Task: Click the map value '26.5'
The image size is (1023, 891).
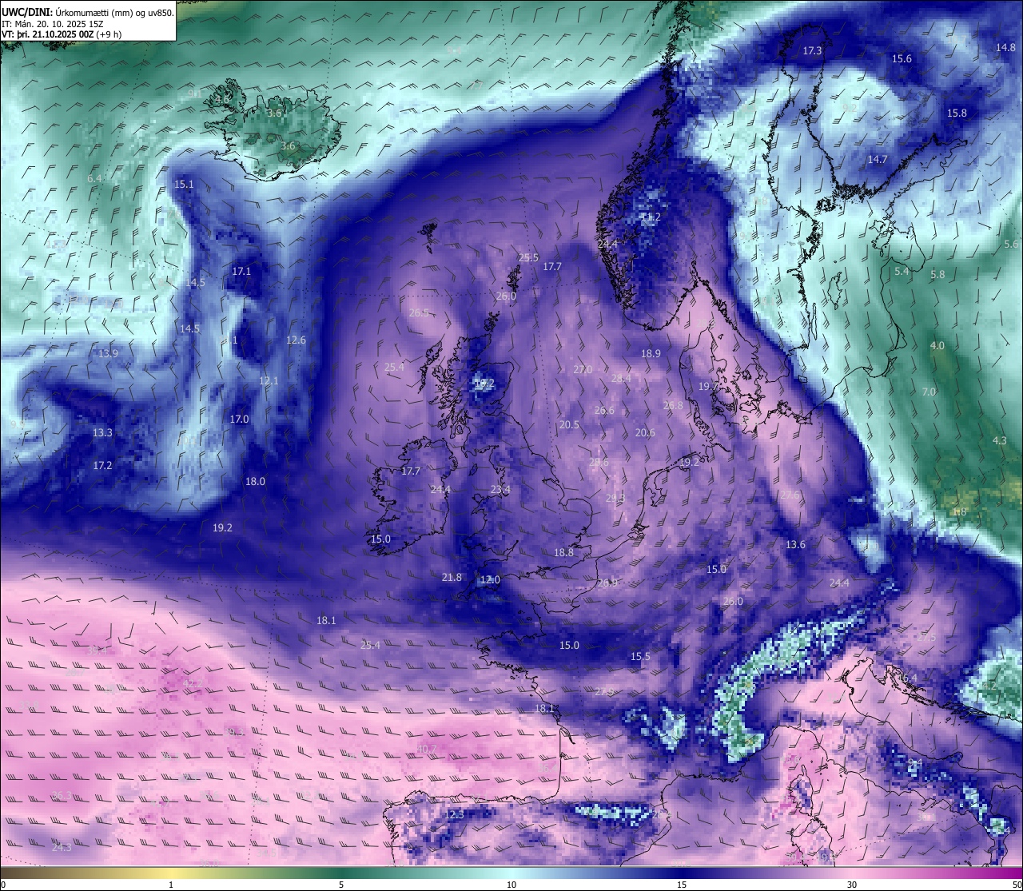Action: 419,312
